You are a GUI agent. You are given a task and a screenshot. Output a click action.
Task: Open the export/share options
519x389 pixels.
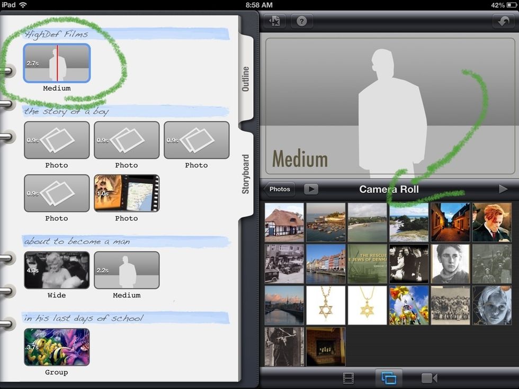tap(274, 22)
